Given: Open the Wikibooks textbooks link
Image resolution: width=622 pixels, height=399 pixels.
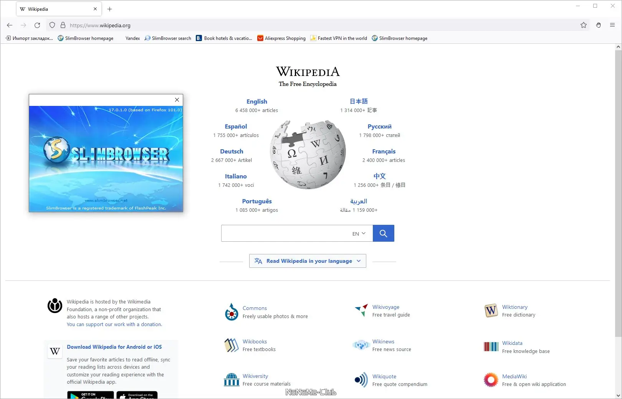Looking at the screenshot, I should [x=255, y=342].
